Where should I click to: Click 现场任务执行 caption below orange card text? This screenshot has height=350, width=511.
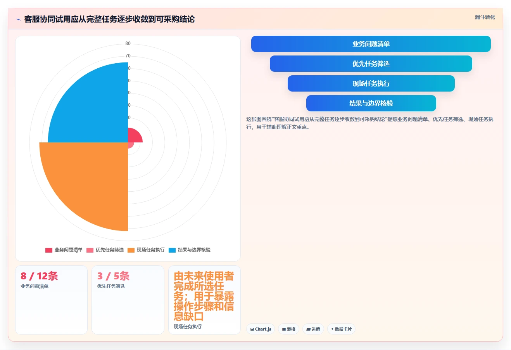[188, 327]
